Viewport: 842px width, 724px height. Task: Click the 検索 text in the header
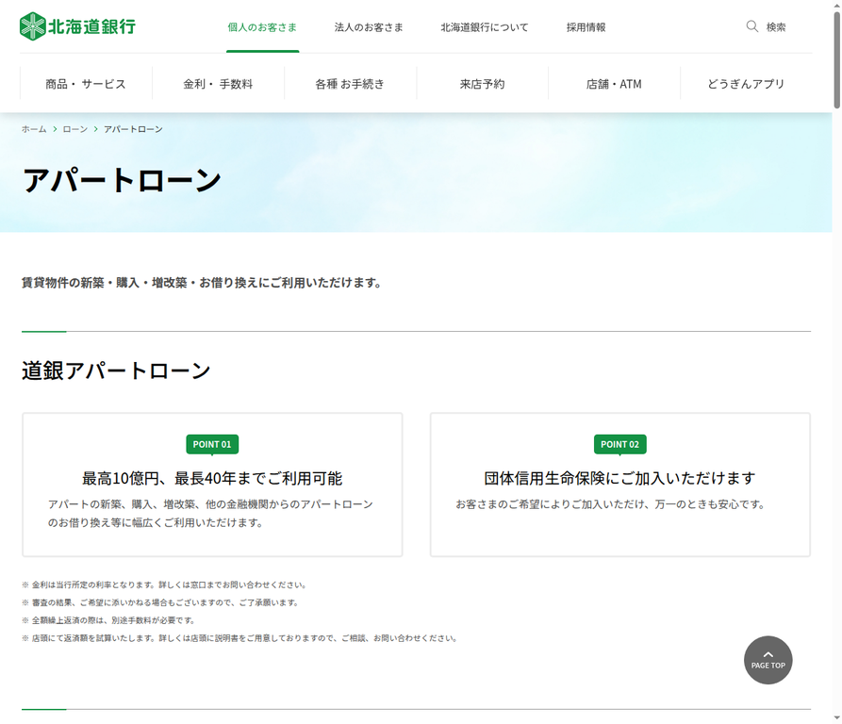pos(776,27)
